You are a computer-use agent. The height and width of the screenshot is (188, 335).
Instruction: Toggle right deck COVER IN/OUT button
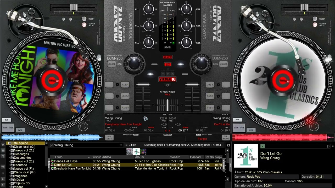pyautogui.click(x=315, y=25)
